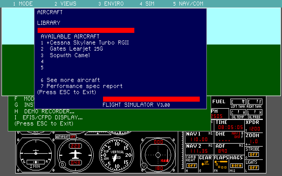Select empty aircraft slot 4
The width and height of the screenshot is (282, 176).
point(42,62)
